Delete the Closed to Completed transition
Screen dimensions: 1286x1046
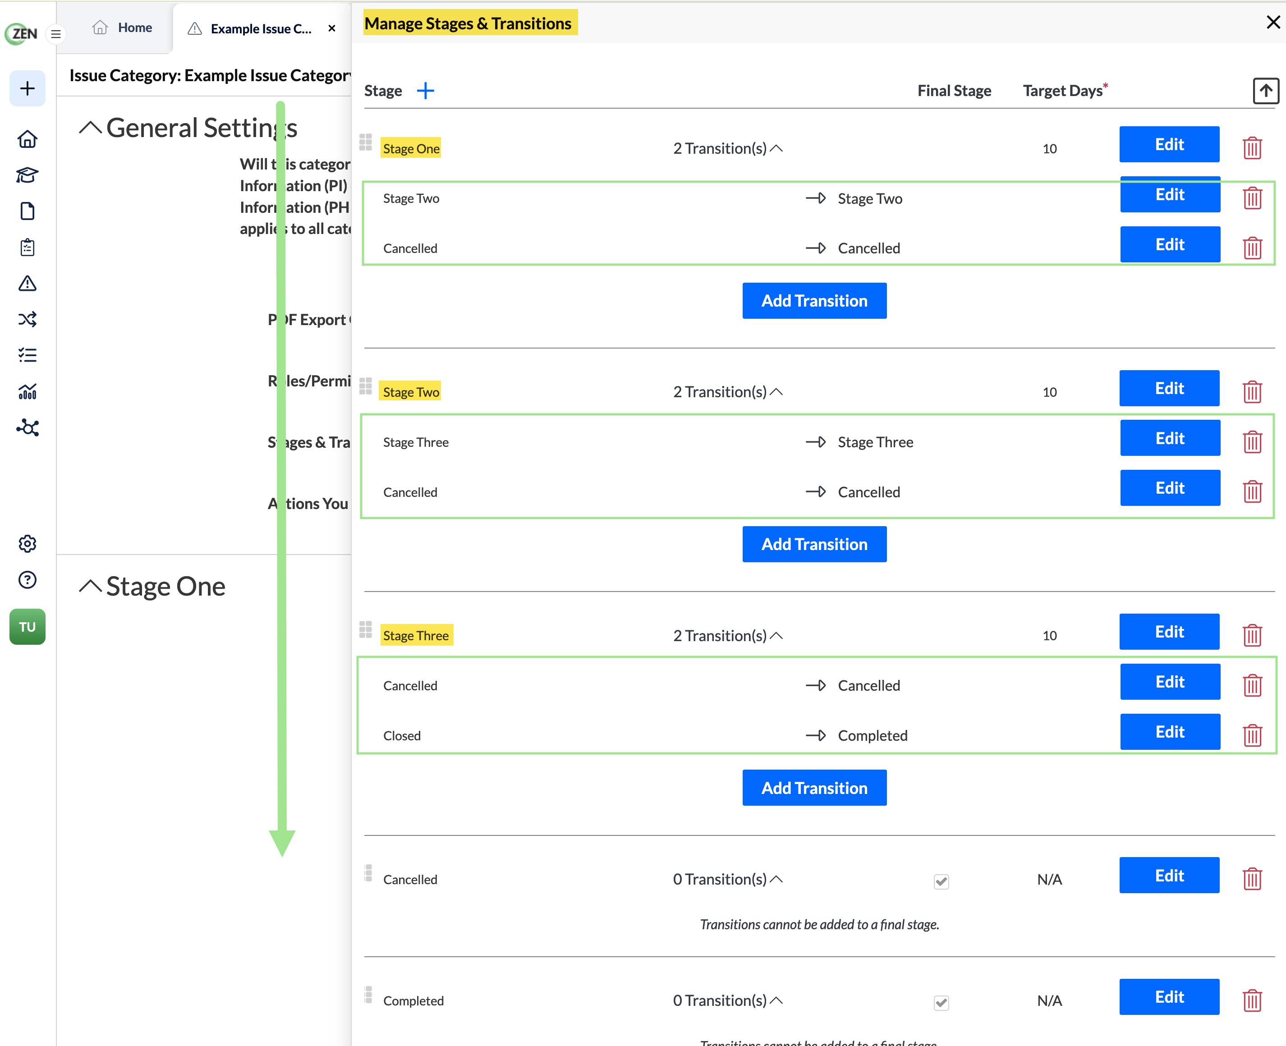pos(1252,735)
